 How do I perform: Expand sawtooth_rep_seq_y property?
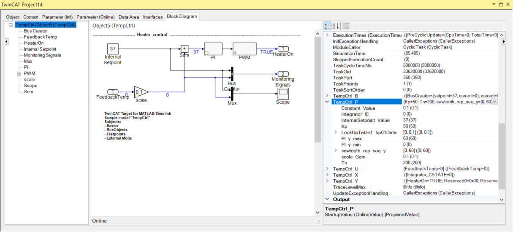point(336,150)
